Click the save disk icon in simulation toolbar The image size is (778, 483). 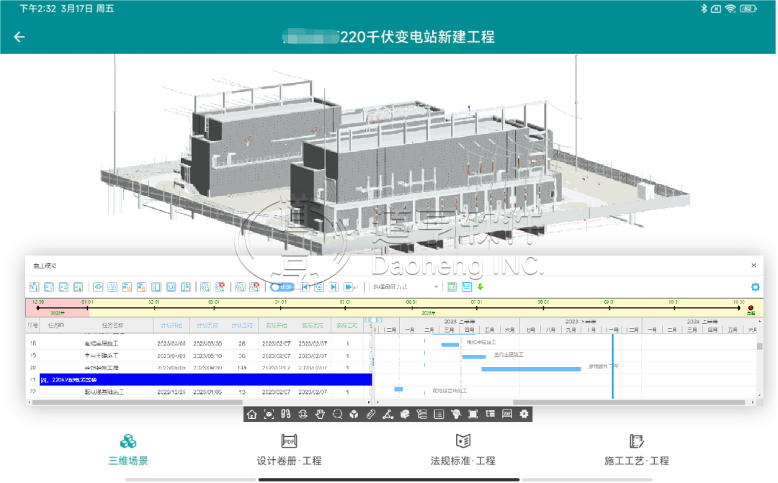click(467, 286)
